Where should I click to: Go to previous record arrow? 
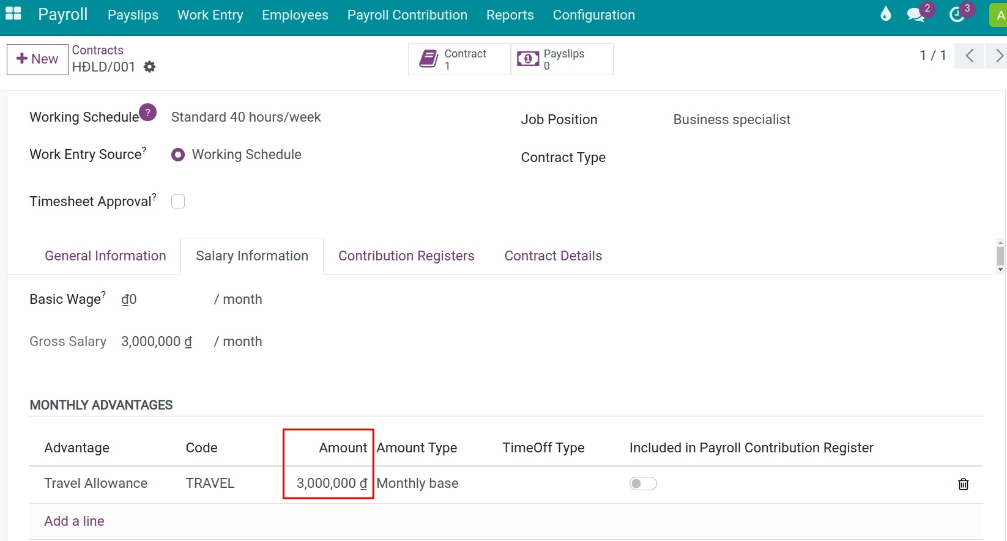coord(970,56)
